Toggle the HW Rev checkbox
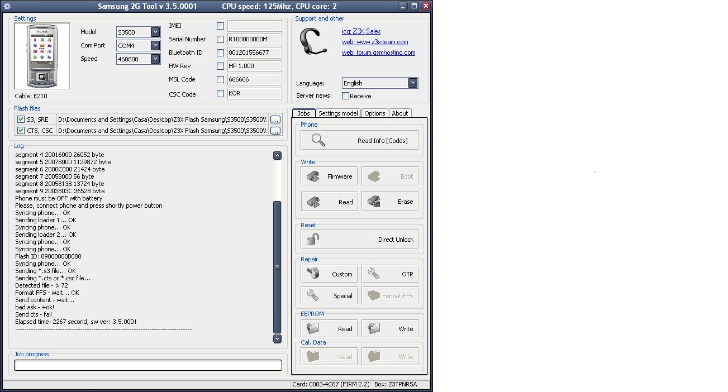Screen dimensions: 728x392 220,66
